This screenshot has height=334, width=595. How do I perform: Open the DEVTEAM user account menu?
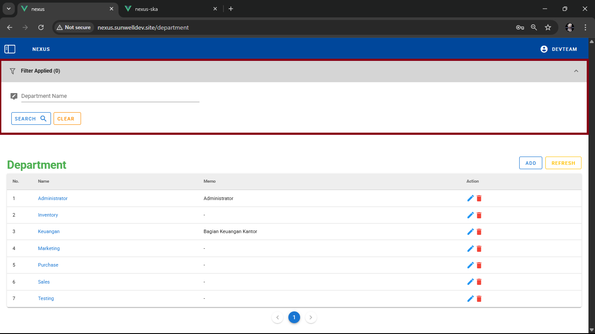coord(558,49)
